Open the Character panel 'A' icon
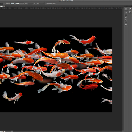The width and height of the screenshot is (132, 132). [x=126, y=17]
